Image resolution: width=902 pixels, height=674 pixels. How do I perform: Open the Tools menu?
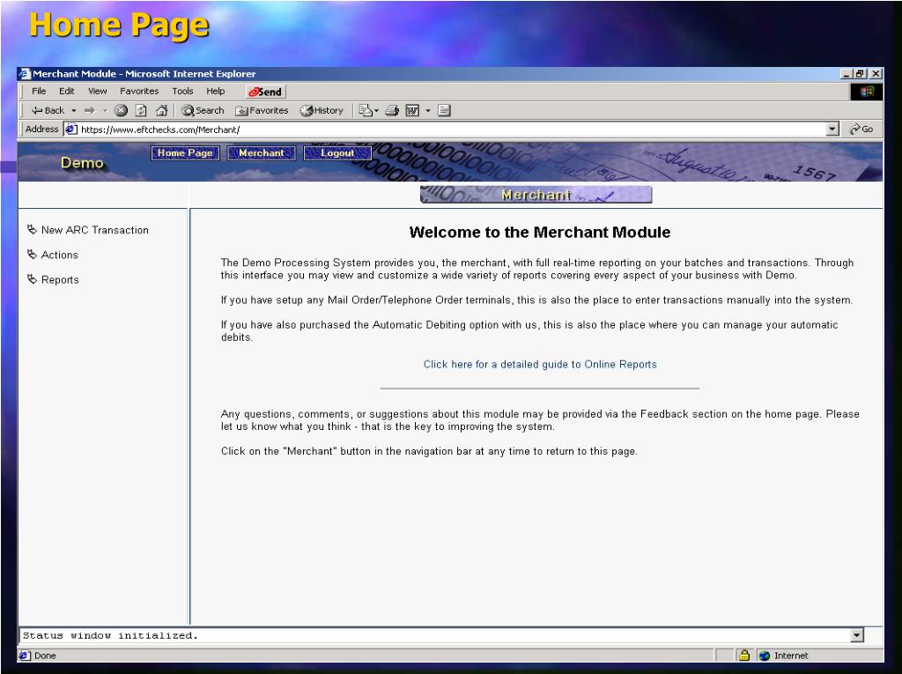[182, 91]
